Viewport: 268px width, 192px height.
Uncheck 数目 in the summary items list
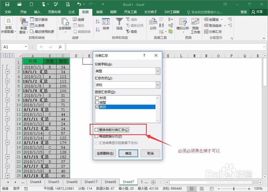pyautogui.click(x=97, y=107)
